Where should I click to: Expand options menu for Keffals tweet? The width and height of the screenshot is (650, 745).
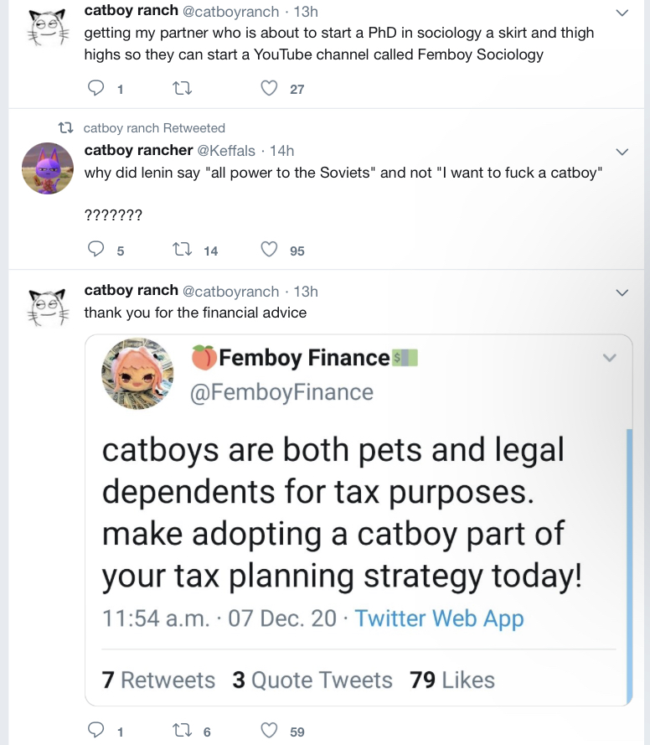pyautogui.click(x=622, y=152)
